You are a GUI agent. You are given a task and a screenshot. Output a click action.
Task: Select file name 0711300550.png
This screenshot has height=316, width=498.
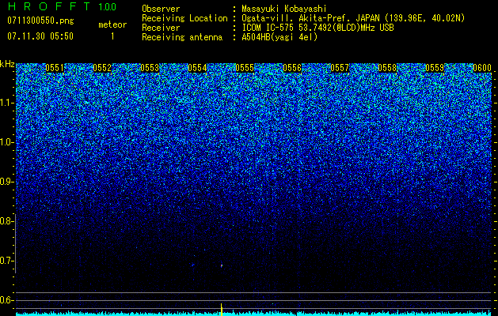pos(40,21)
